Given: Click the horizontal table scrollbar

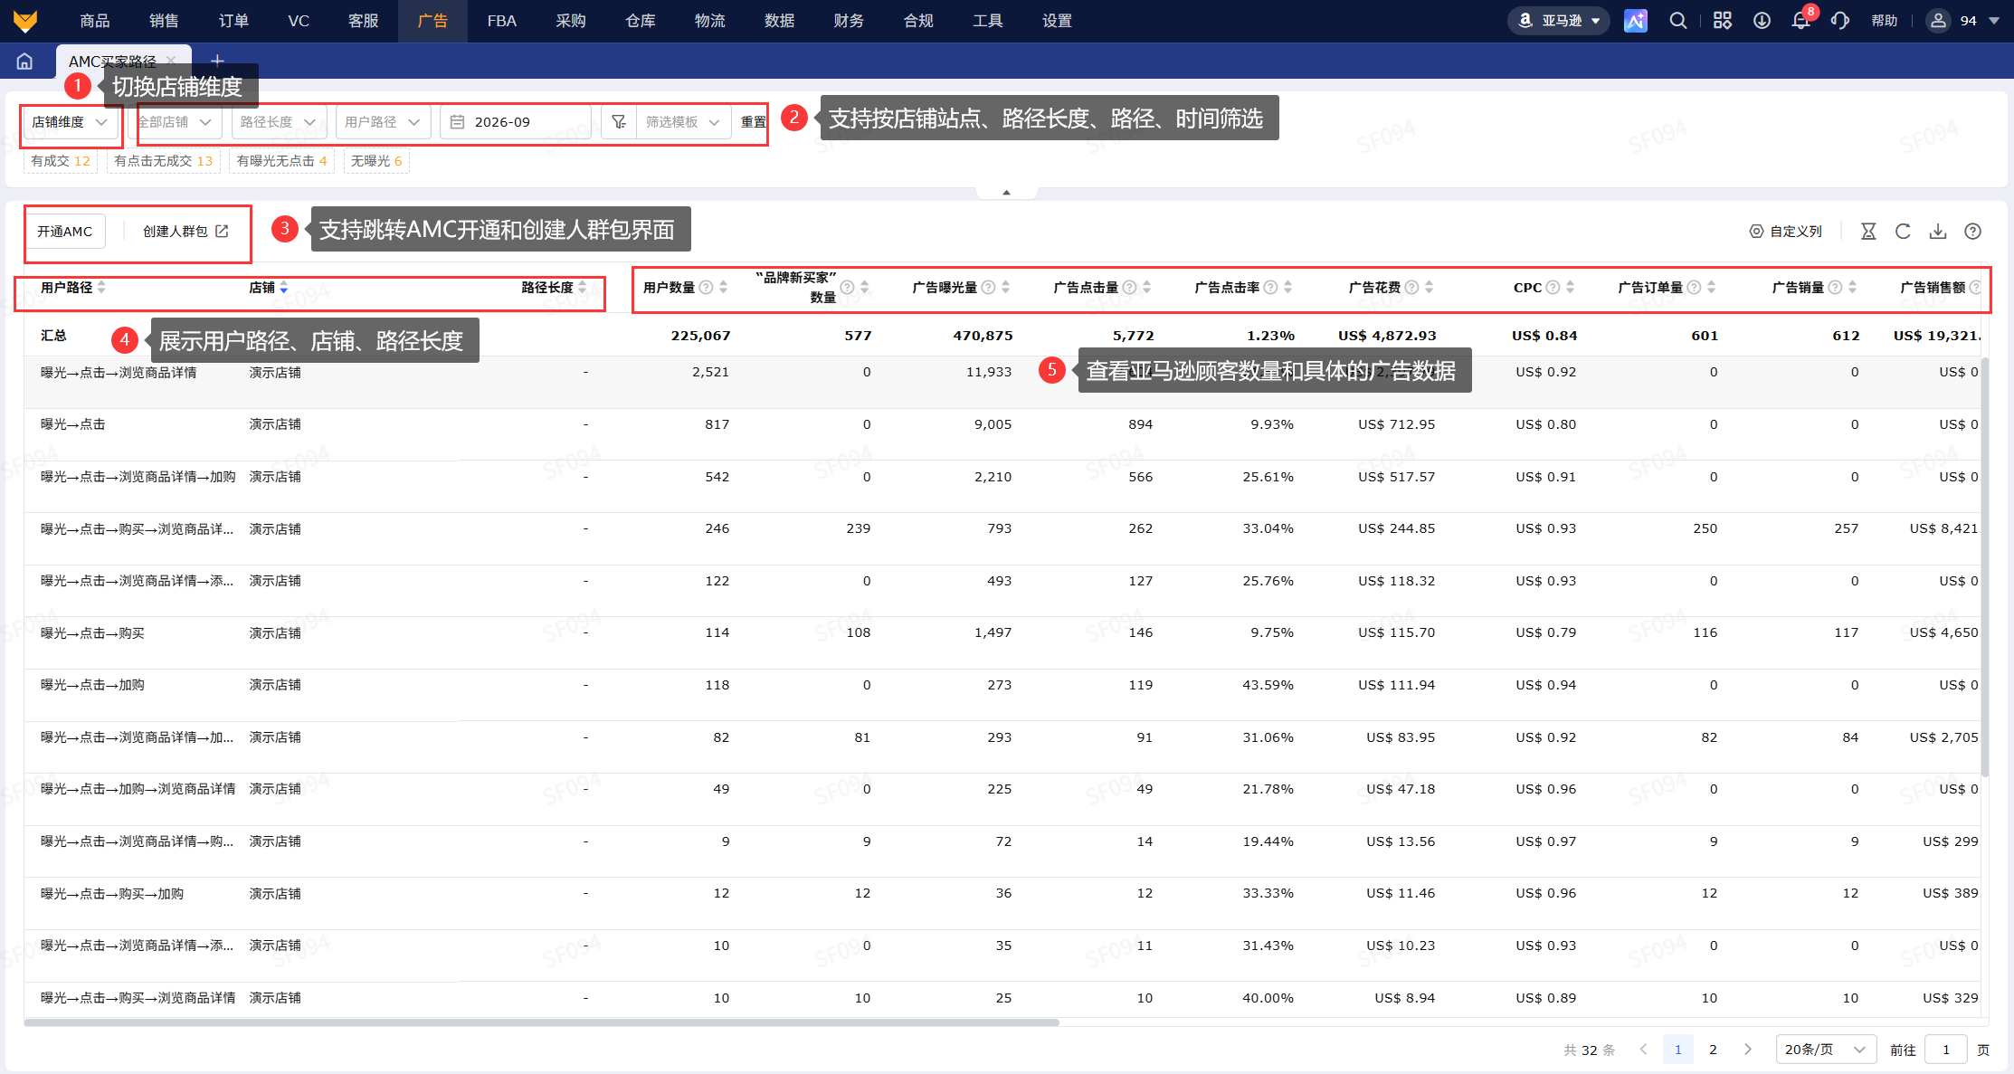Looking at the screenshot, I should click(541, 1022).
